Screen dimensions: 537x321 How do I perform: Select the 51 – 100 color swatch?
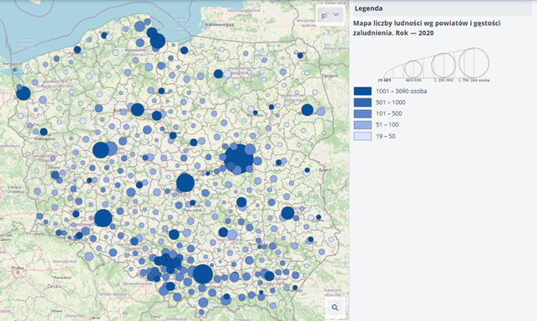[x=362, y=125]
